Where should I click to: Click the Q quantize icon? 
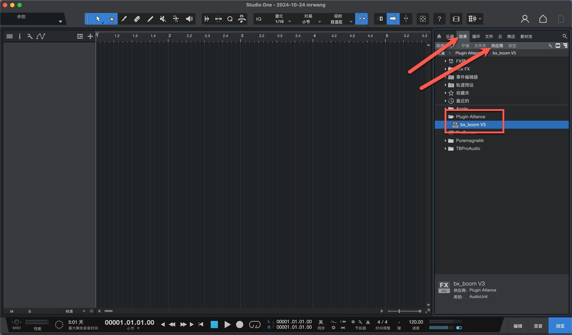click(x=230, y=19)
